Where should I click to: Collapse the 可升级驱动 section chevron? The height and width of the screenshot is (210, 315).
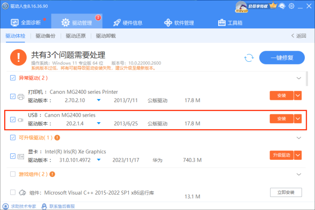tap(299, 138)
